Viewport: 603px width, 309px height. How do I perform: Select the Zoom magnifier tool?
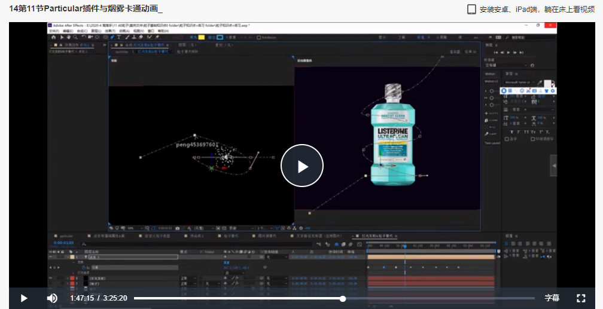[75, 37]
